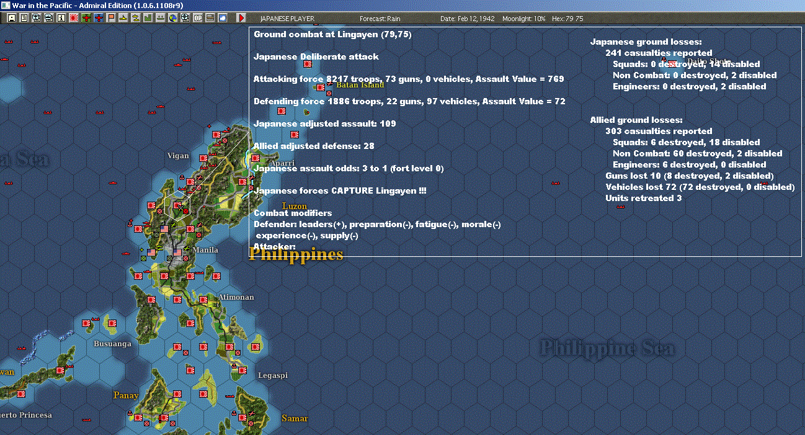Click the '303 casualties reported' line
The width and height of the screenshot is (805, 435).
click(x=659, y=131)
